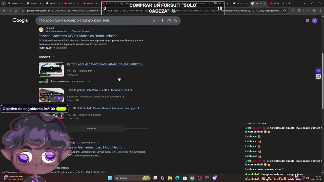Open Copilot from the taskbar

pos(162,178)
